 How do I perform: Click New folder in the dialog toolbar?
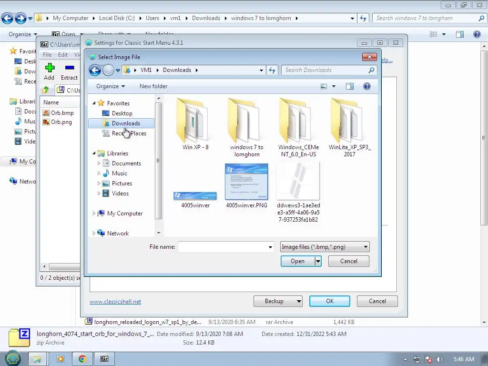coord(153,86)
